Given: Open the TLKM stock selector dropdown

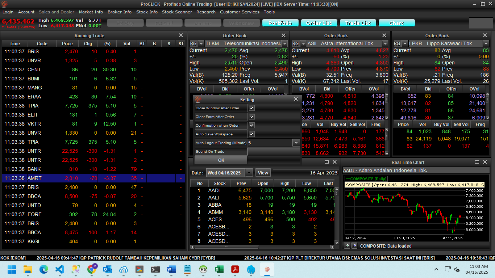Looking at the screenshot, I should click(x=284, y=43).
